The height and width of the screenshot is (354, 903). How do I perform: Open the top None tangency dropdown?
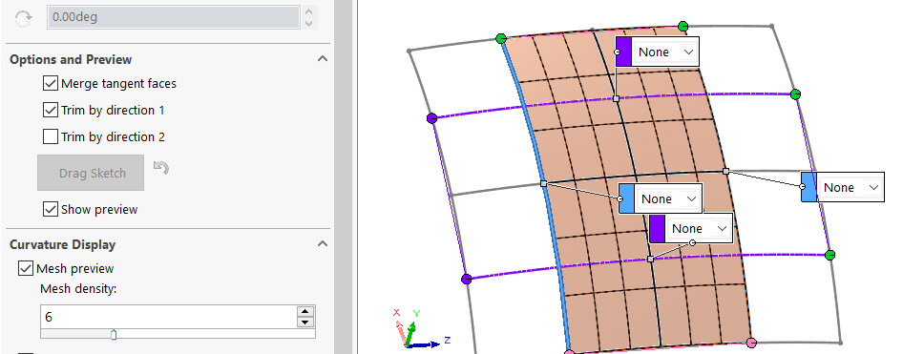665,52
